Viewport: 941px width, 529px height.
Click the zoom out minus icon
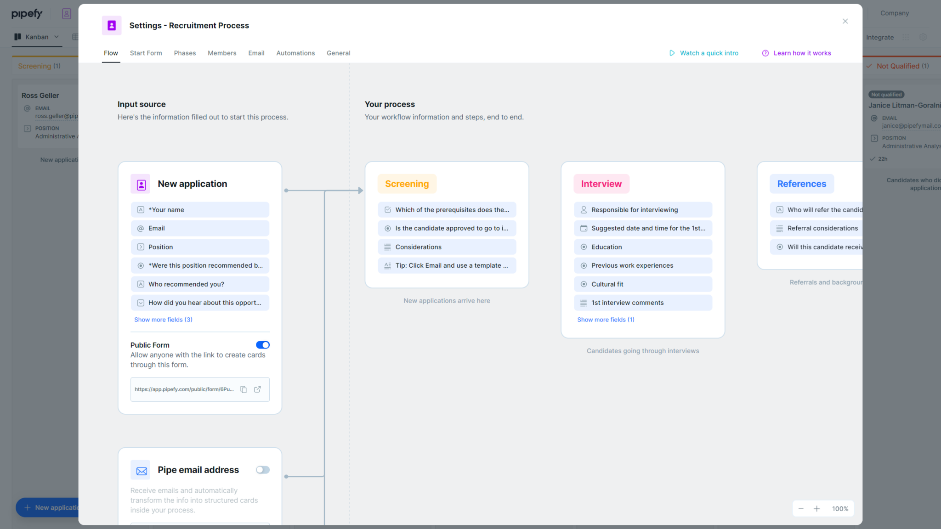(x=801, y=508)
